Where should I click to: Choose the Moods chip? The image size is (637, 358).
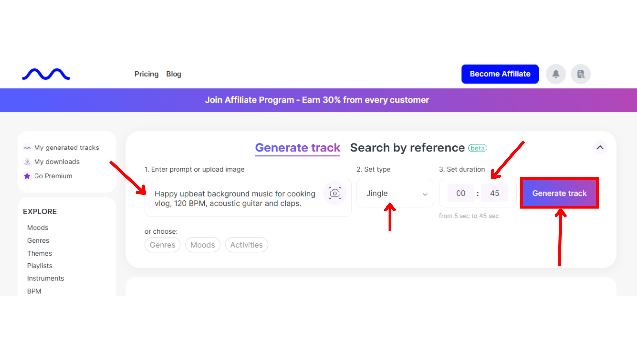tap(203, 245)
